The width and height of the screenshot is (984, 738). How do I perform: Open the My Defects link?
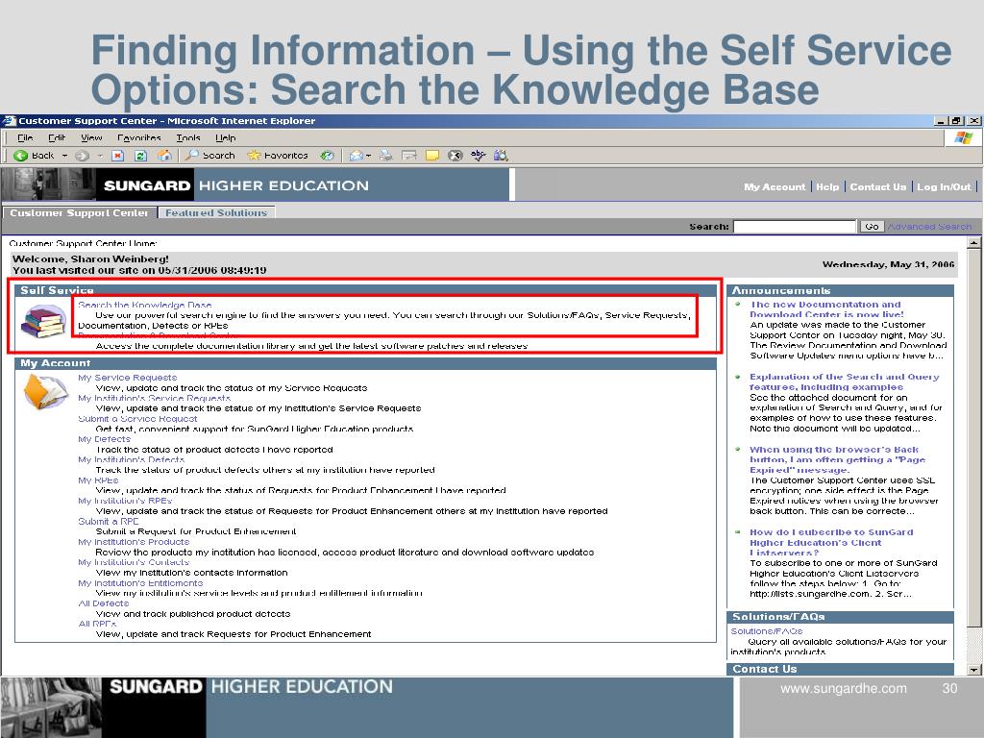(x=104, y=438)
